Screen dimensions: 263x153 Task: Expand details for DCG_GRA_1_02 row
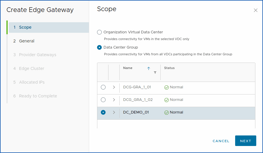[114, 100]
